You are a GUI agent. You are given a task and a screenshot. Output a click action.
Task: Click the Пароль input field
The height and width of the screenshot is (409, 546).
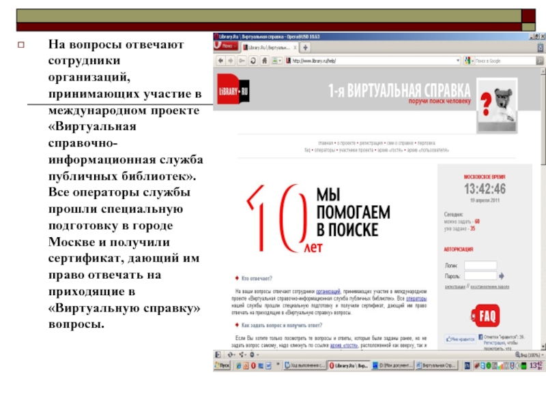coord(480,276)
